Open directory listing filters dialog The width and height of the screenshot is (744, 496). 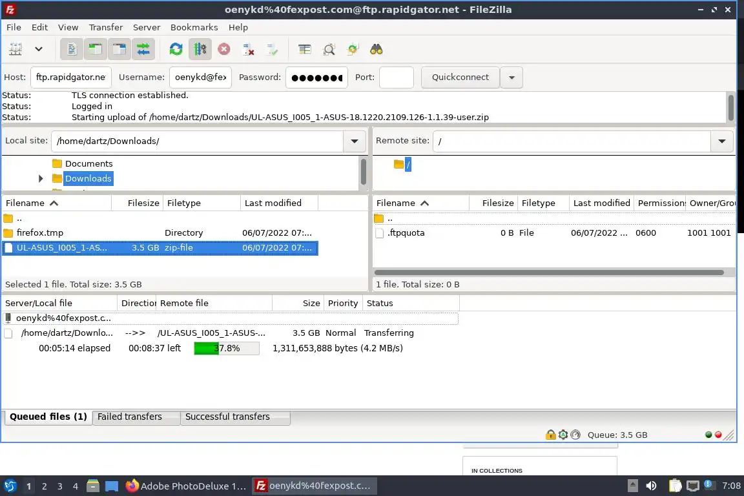pos(305,49)
